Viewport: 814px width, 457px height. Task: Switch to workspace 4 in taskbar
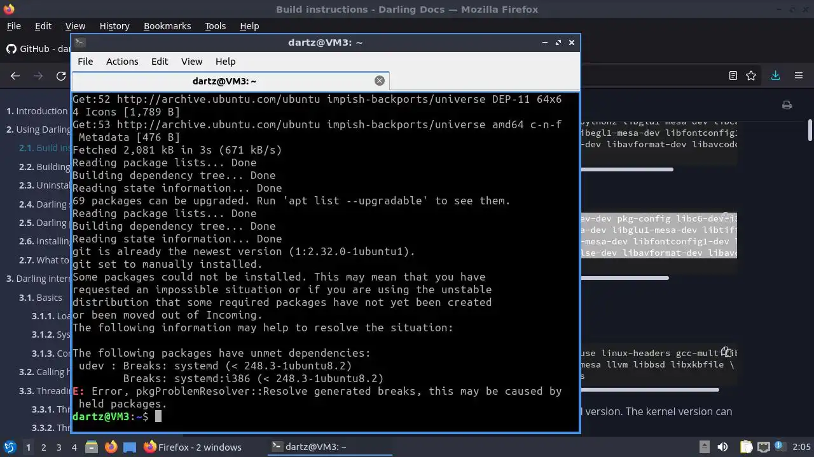tap(74, 447)
